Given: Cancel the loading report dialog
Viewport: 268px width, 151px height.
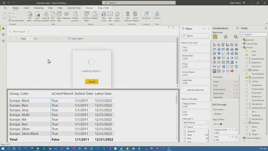Looking at the screenshot, I should pos(92,82).
